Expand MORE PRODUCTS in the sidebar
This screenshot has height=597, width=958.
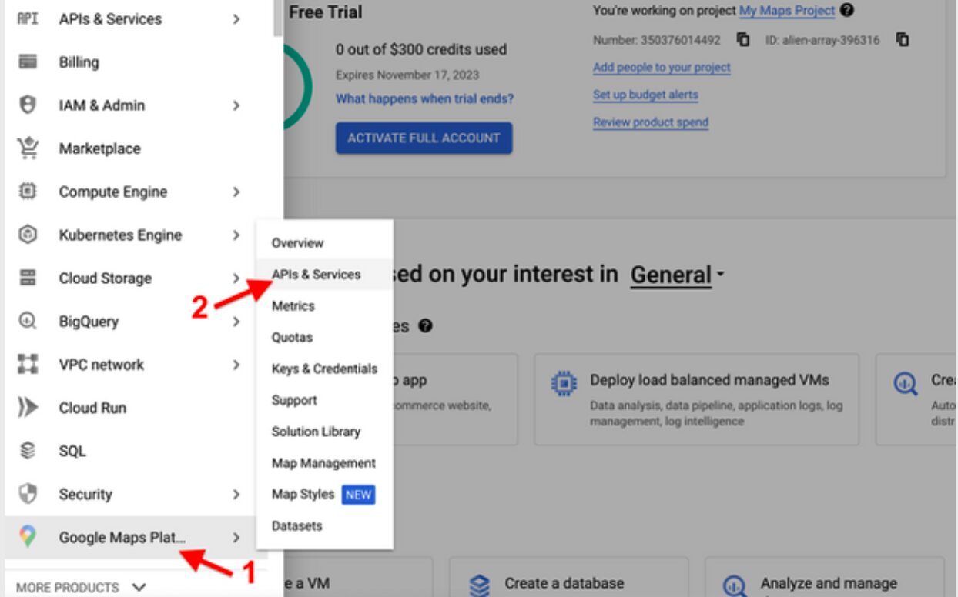pos(80,587)
